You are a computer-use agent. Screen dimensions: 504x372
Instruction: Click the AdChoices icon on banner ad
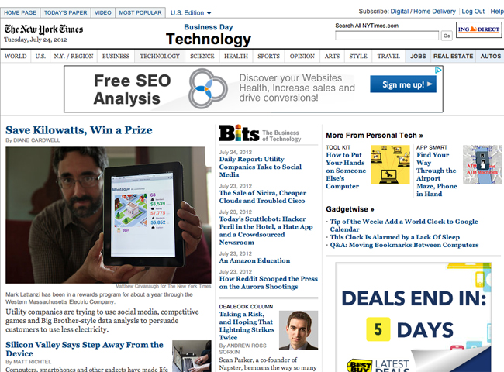(438, 70)
